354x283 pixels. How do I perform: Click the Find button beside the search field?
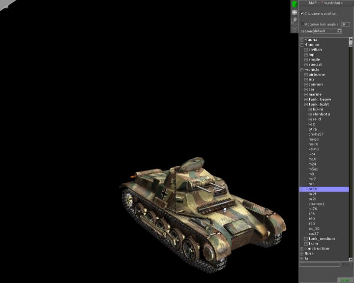[x=347, y=264]
